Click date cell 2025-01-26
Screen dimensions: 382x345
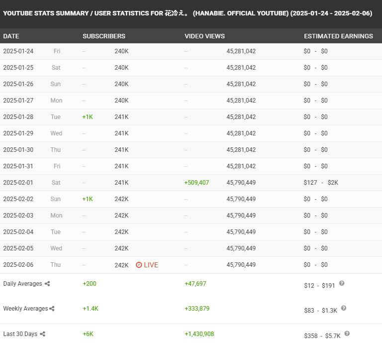click(18, 84)
